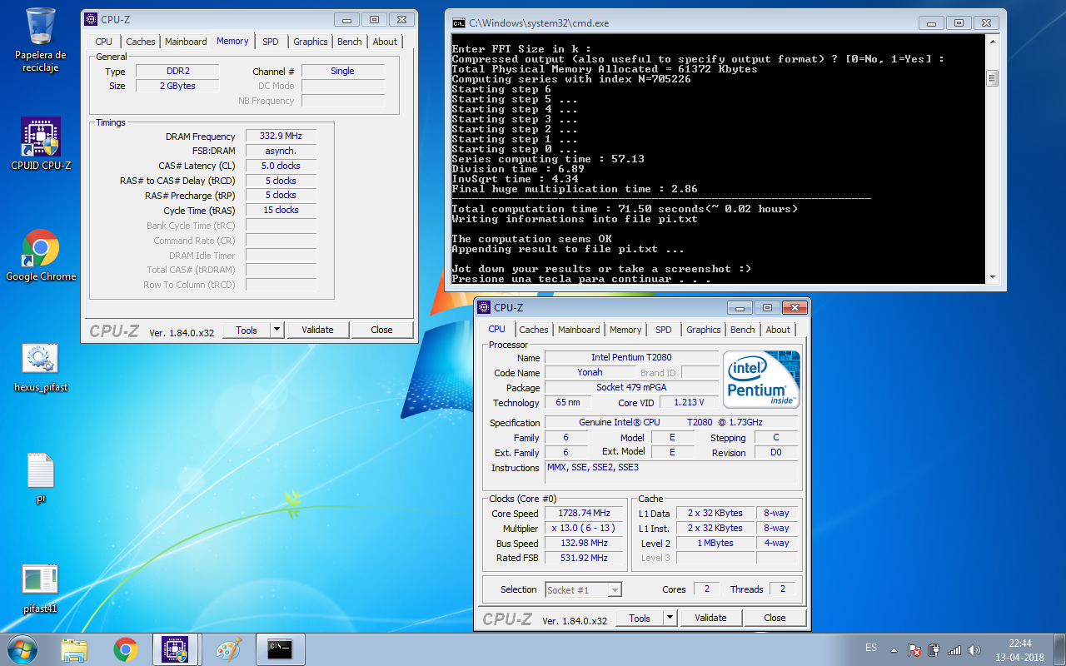Screen dimensions: 1066x666
Task: Click taskbar clock showing 22:44
Action: 1019,649
